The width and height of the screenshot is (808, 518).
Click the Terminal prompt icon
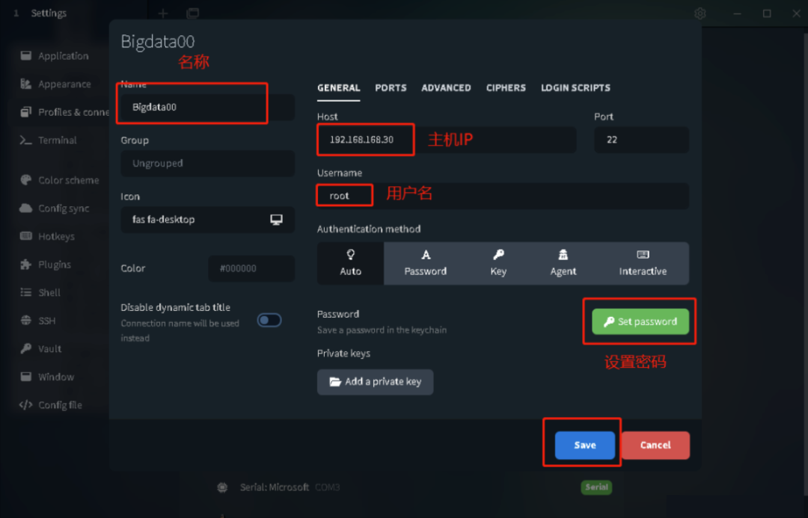click(x=25, y=140)
